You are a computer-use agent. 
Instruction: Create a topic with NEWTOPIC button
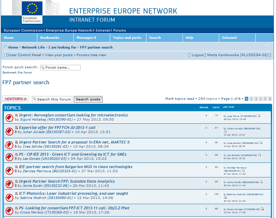(16, 99)
